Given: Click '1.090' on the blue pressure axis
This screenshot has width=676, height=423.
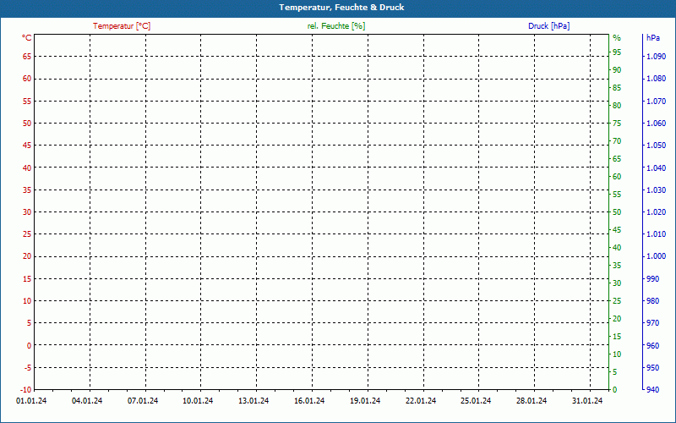Looking at the screenshot, I should click(x=657, y=57).
